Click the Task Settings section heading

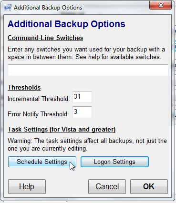click(x=62, y=129)
